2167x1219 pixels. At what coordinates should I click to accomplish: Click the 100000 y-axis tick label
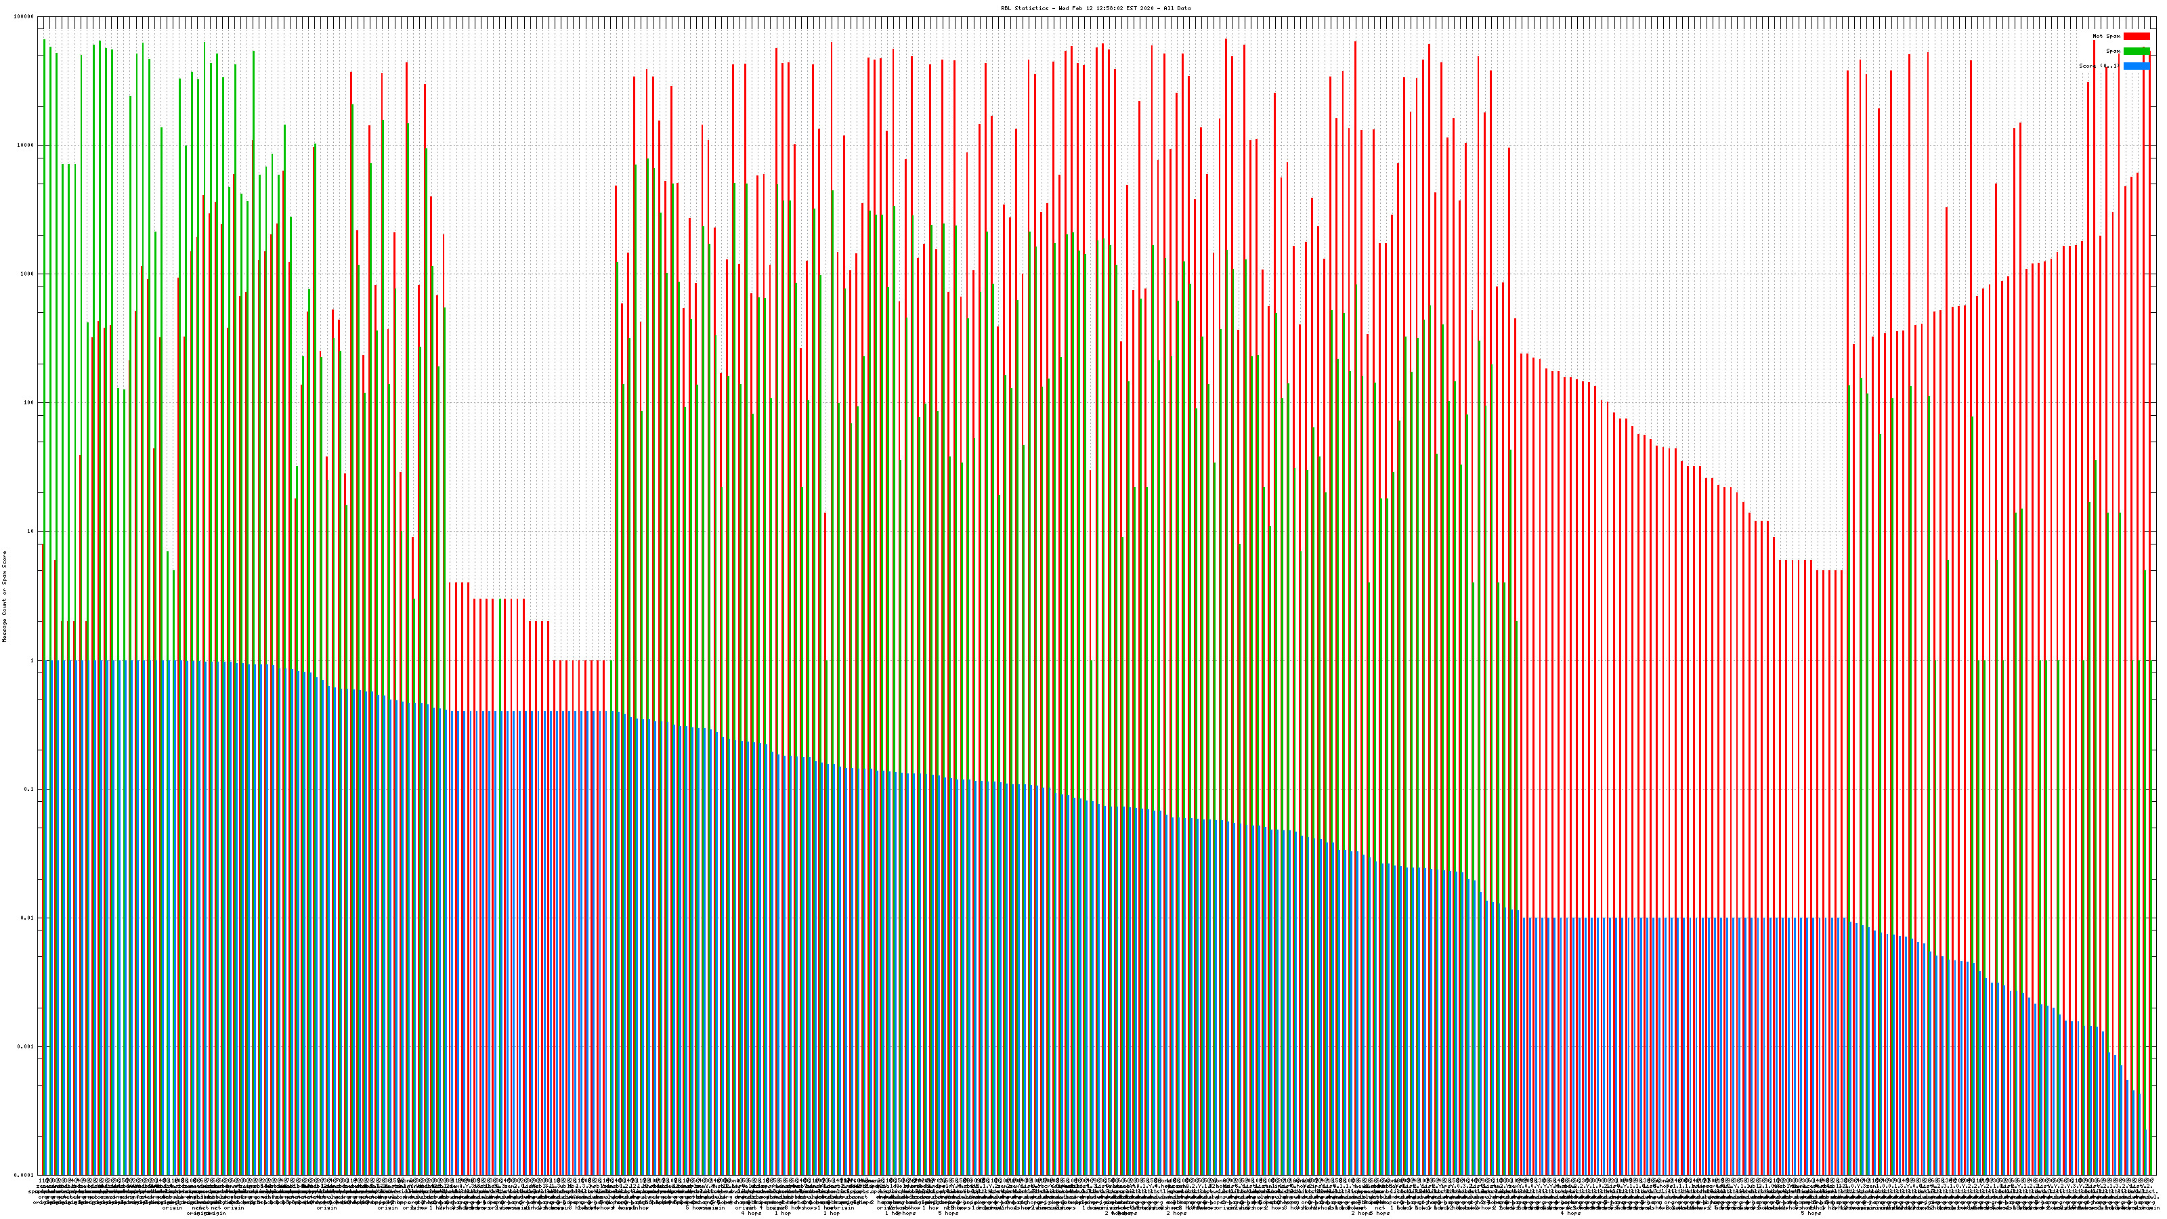[24, 17]
